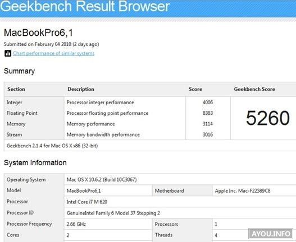Click the Operating System value Mac OS X 10.6.2
This screenshot has width=296, height=242.
tap(102, 179)
